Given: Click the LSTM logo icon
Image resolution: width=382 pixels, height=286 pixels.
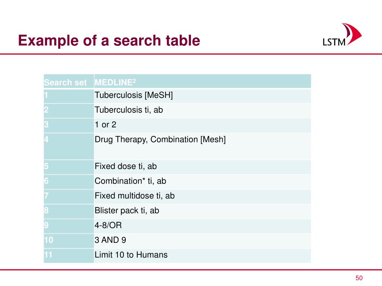Looking at the screenshot, I should pyautogui.click(x=342, y=35).
